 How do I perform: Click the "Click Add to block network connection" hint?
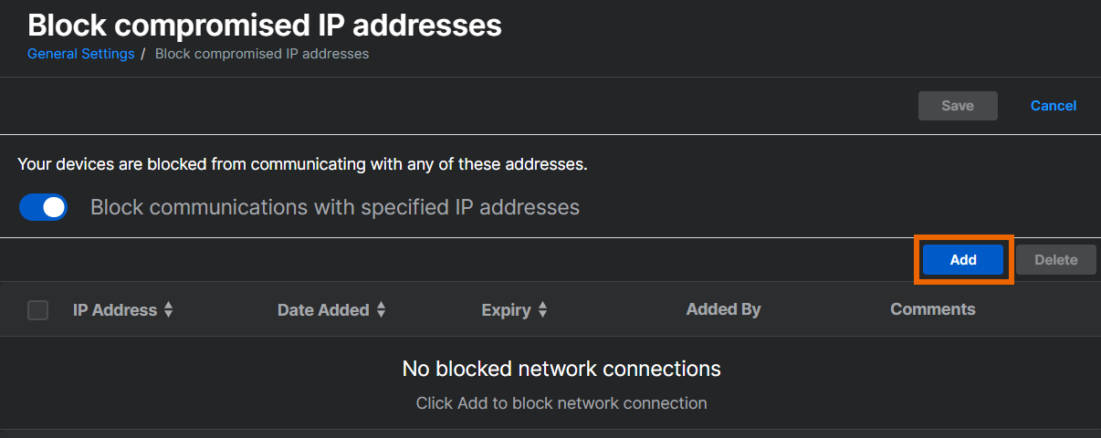tap(561, 402)
